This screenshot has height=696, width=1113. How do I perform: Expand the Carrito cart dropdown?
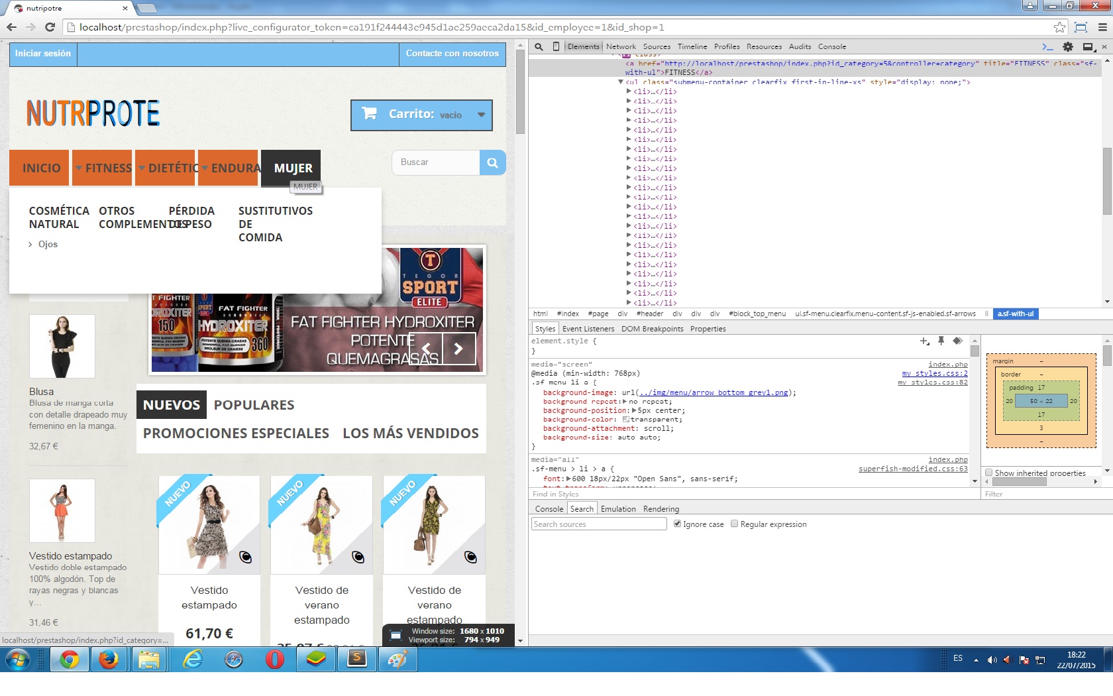(481, 115)
